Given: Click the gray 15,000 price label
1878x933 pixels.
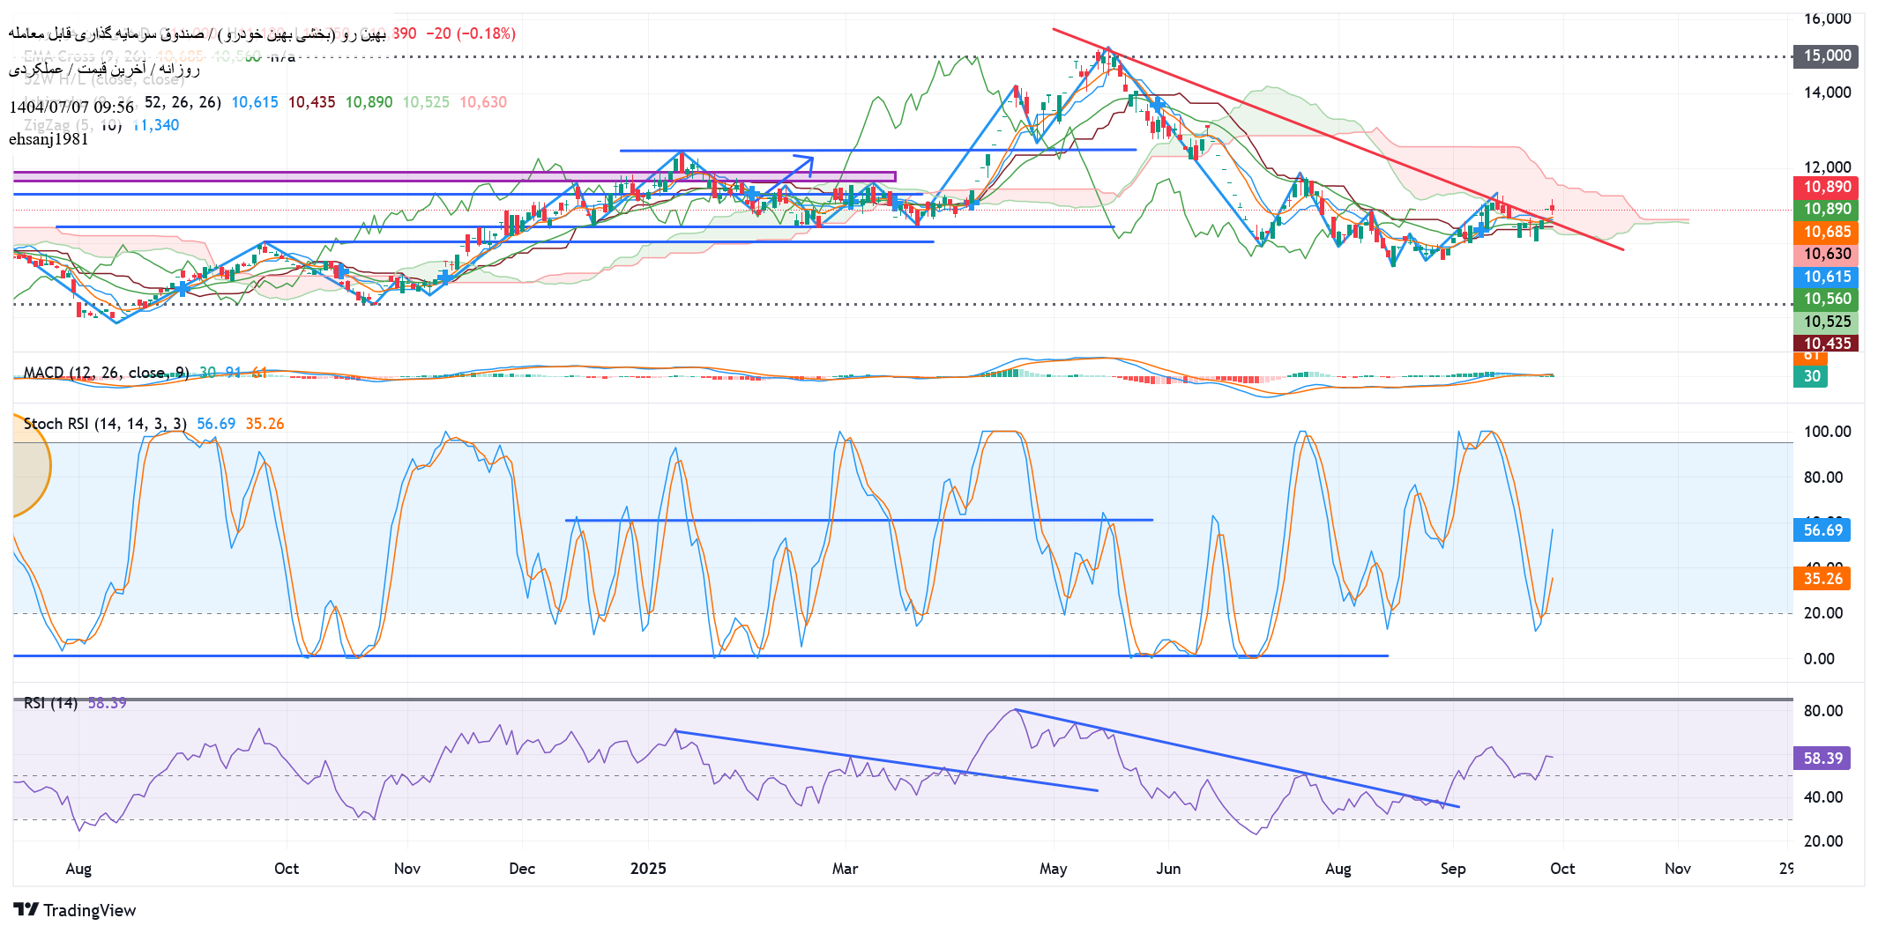Looking at the screenshot, I should tap(1826, 56).
